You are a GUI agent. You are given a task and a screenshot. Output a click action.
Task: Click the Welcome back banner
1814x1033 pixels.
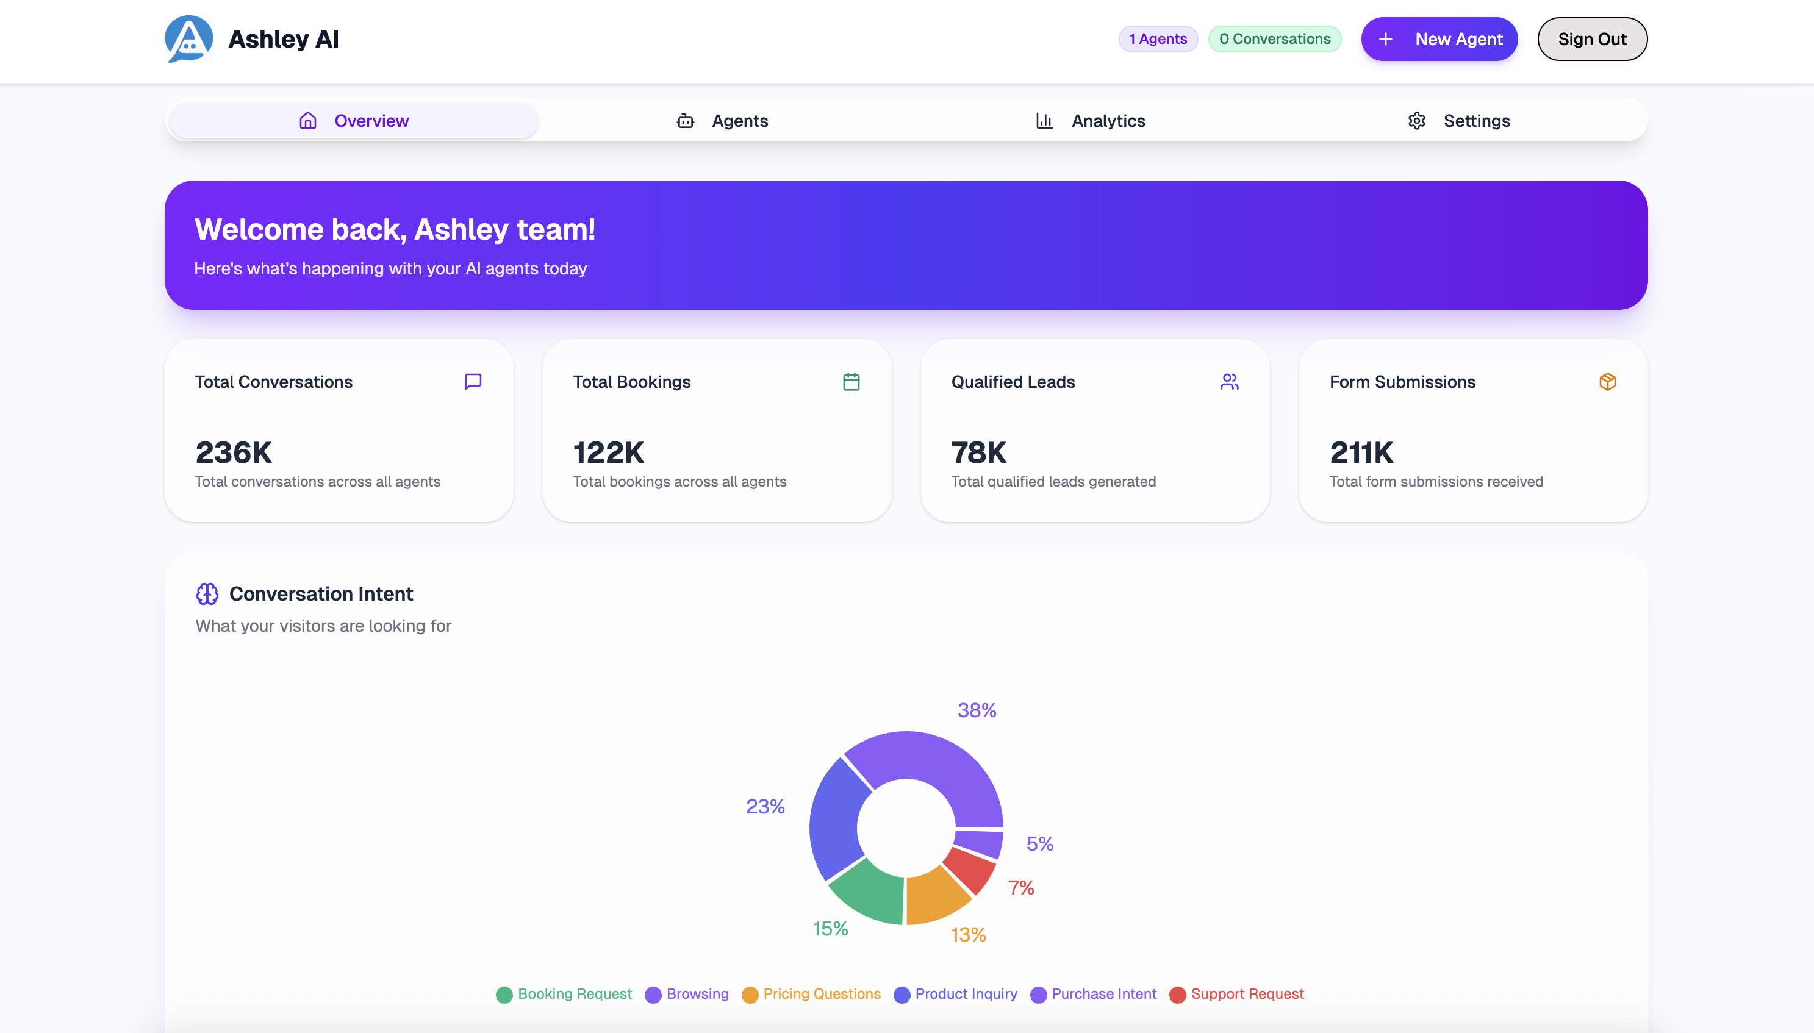pos(906,245)
